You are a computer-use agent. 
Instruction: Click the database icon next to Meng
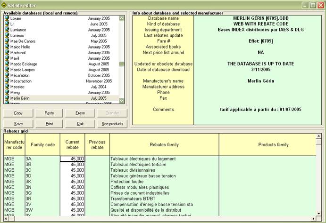(x=7, y=92)
